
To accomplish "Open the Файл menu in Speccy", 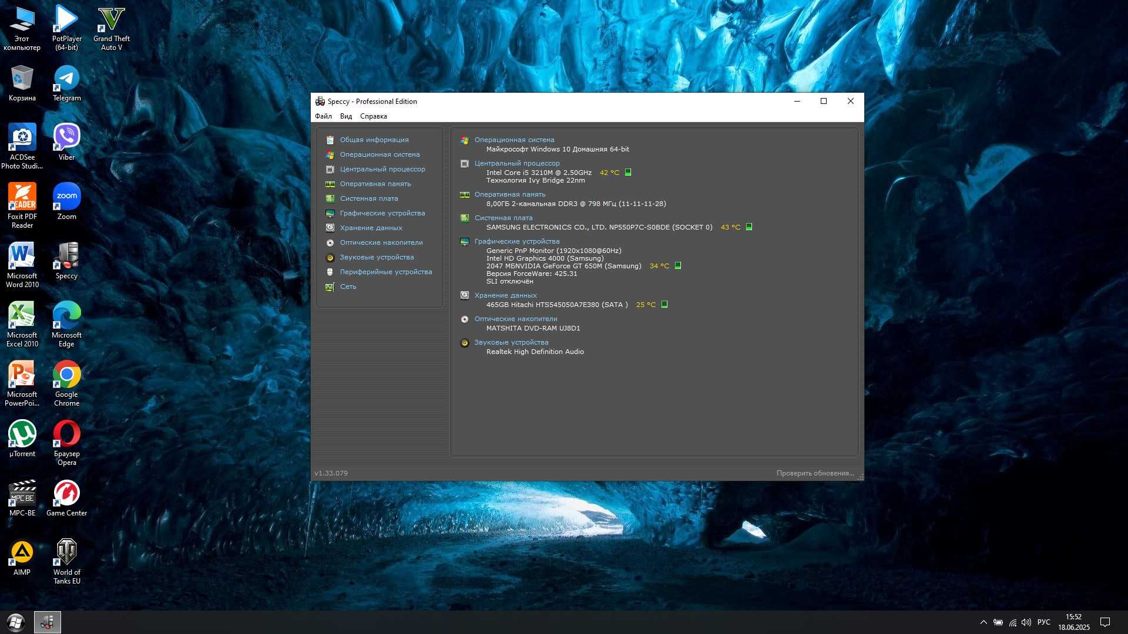I will (x=323, y=116).
